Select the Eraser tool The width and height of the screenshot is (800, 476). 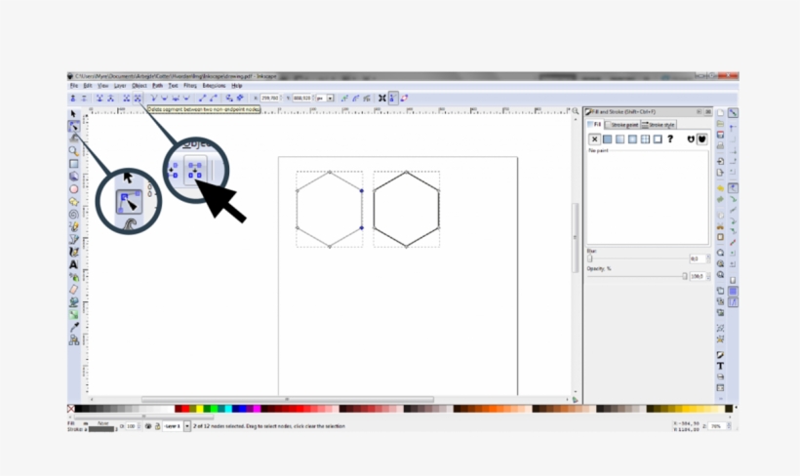(73, 290)
